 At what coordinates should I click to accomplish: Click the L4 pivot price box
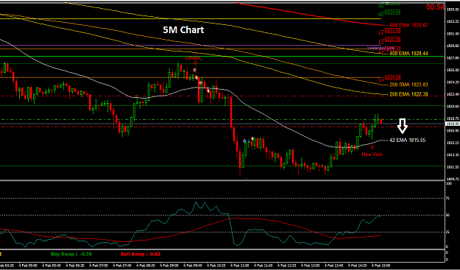(393, 78)
